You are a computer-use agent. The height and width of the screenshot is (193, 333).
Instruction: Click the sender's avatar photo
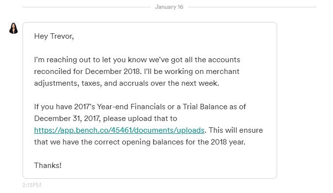(x=13, y=28)
